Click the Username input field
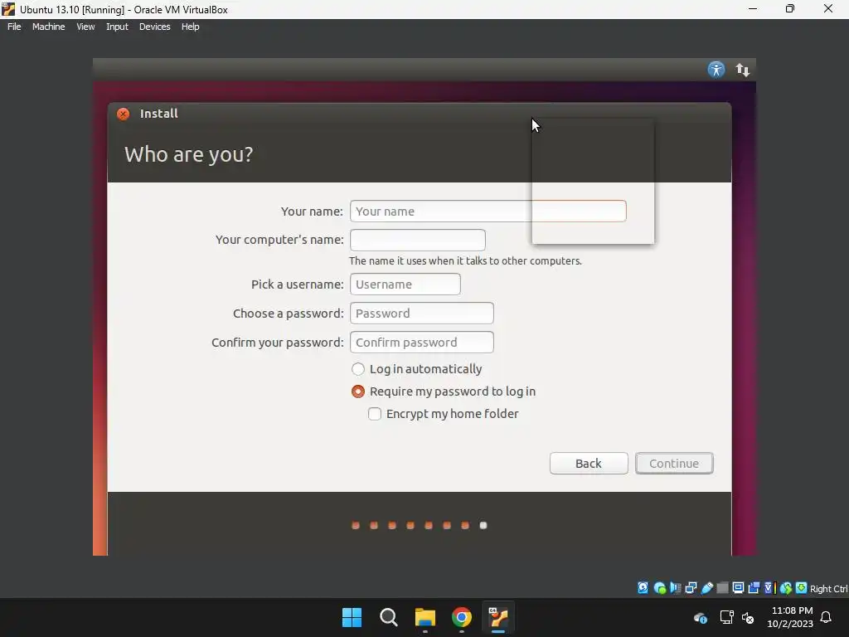This screenshot has width=849, height=637. click(405, 284)
